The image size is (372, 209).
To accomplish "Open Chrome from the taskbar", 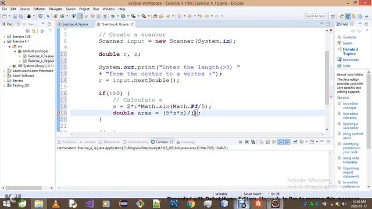I will 191,204.
